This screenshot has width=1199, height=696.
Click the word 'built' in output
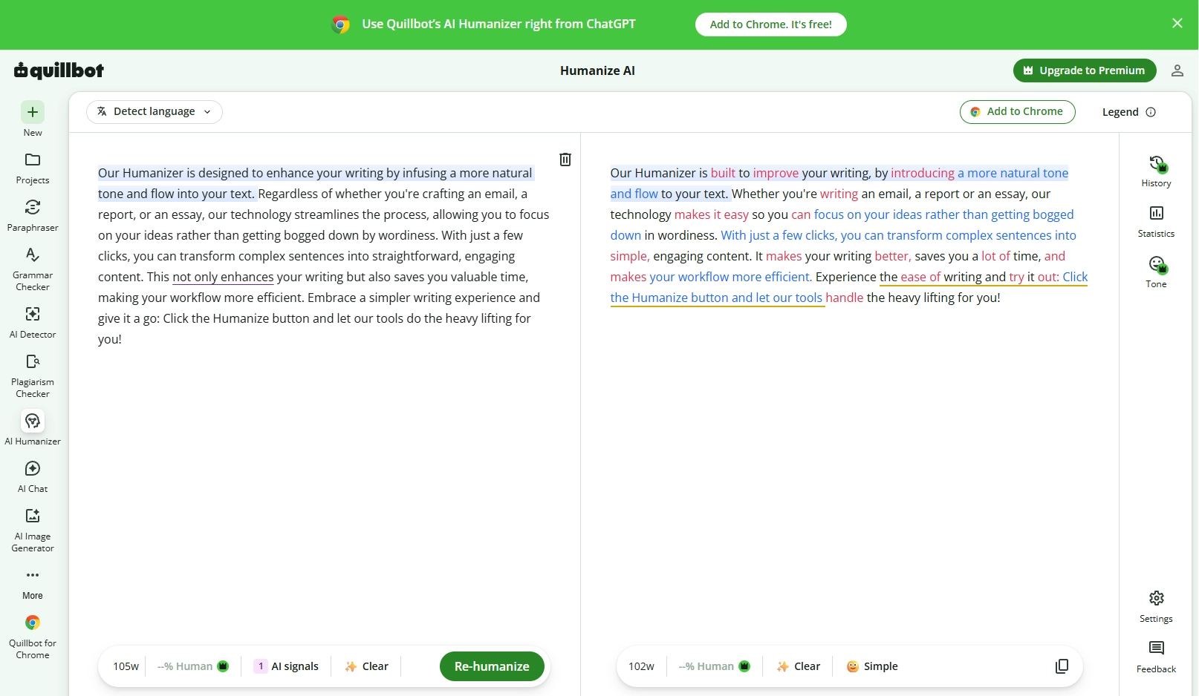click(723, 173)
